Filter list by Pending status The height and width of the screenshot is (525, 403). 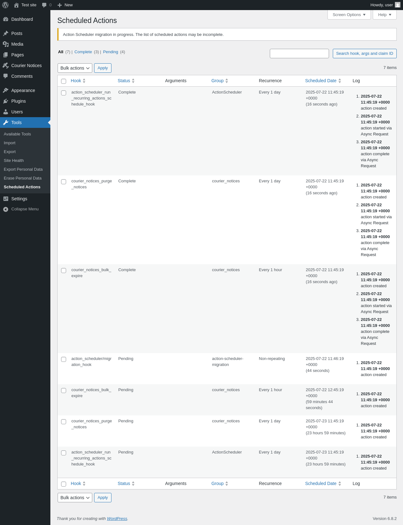[111, 52]
